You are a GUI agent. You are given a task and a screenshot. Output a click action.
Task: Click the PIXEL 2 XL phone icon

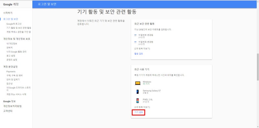click(138, 101)
